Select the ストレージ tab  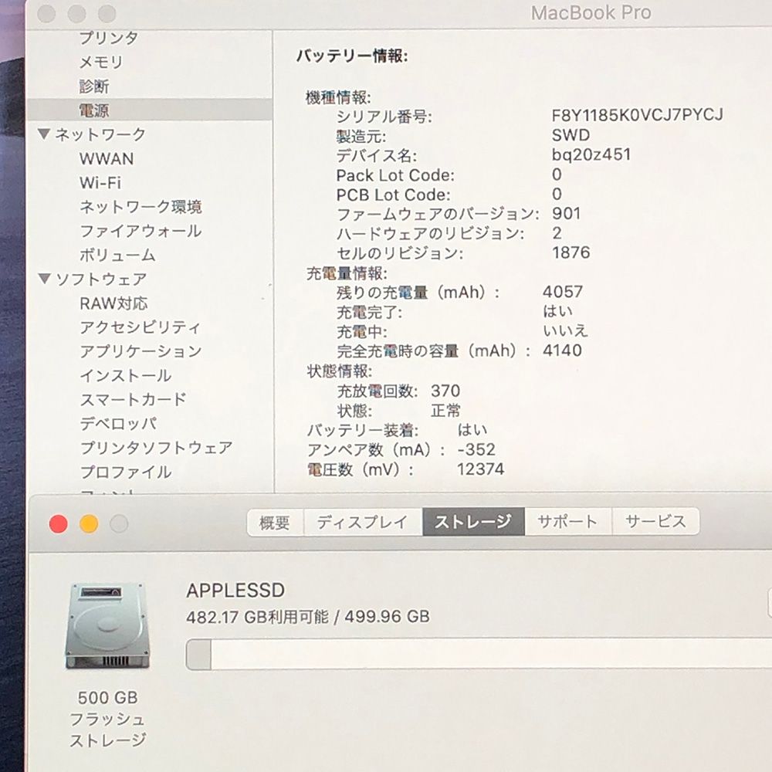[473, 522]
